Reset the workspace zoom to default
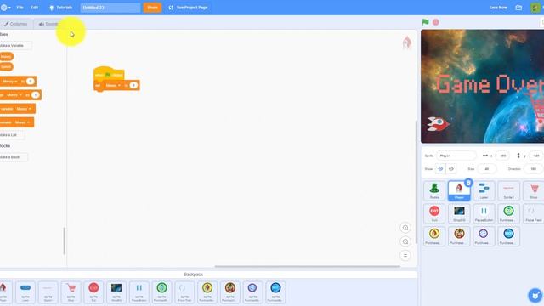The height and width of the screenshot is (306, 544). (x=405, y=255)
